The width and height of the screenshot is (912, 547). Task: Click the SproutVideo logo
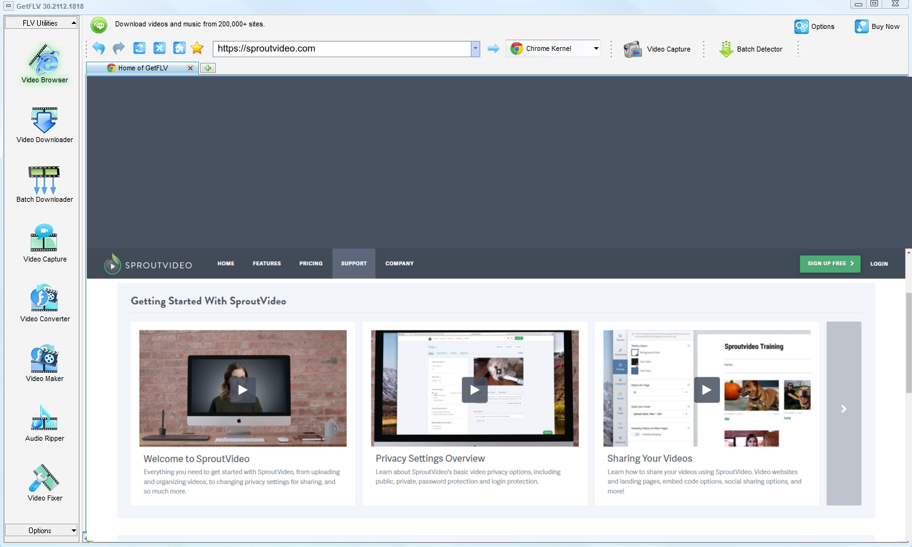pyautogui.click(x=148, y=265)
